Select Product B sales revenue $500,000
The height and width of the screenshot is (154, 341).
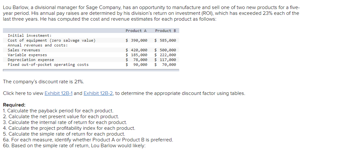[165, 50]
